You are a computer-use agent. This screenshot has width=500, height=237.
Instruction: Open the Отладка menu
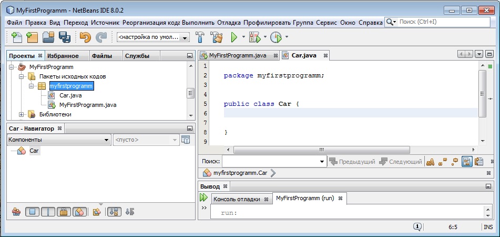click(x=229, y=22)
